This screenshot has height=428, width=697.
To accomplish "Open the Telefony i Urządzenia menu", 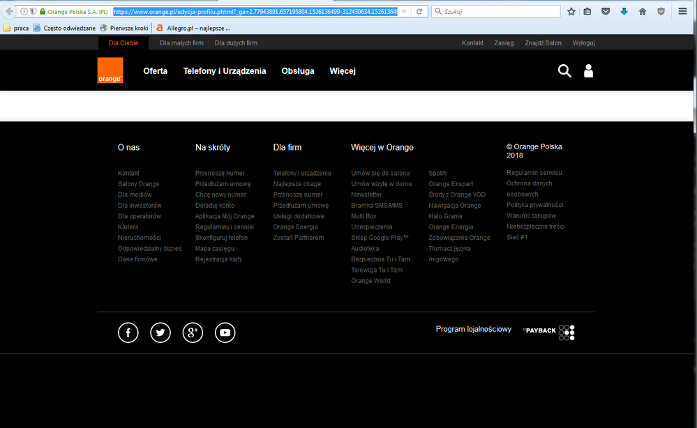I will (x=225, y=71).
